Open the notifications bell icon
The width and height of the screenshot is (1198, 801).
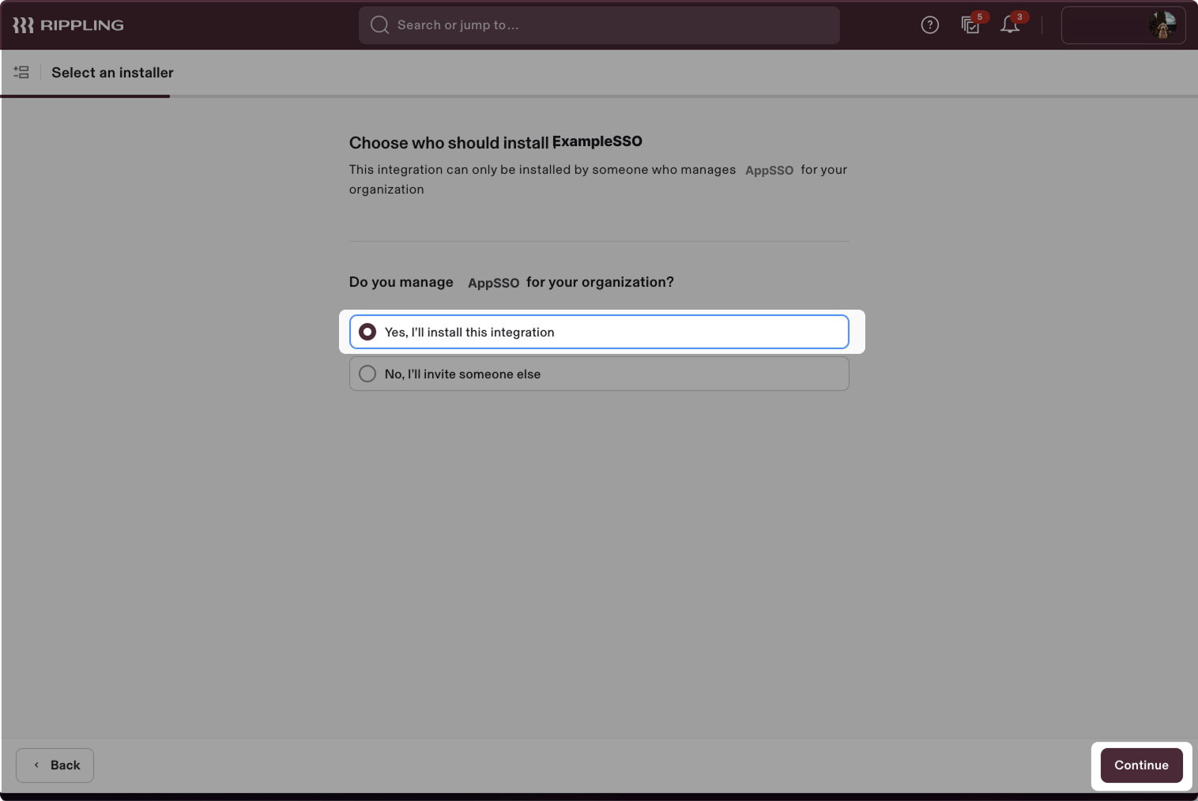coord(1010,25)
